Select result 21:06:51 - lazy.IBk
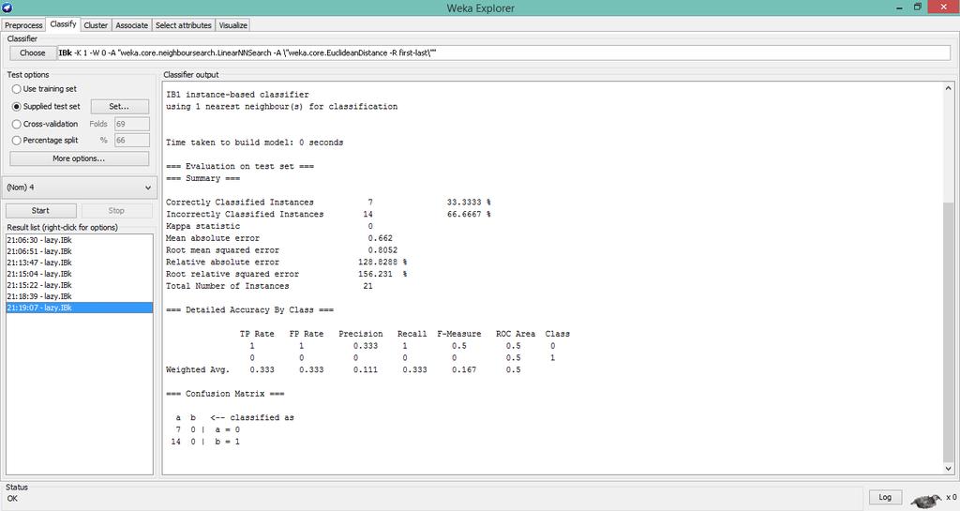Screen dimensions: 960x511 pos(79,251)
